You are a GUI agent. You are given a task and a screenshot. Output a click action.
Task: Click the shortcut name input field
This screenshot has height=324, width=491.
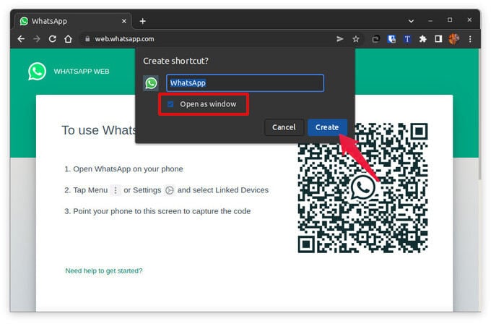coord(245,83)
